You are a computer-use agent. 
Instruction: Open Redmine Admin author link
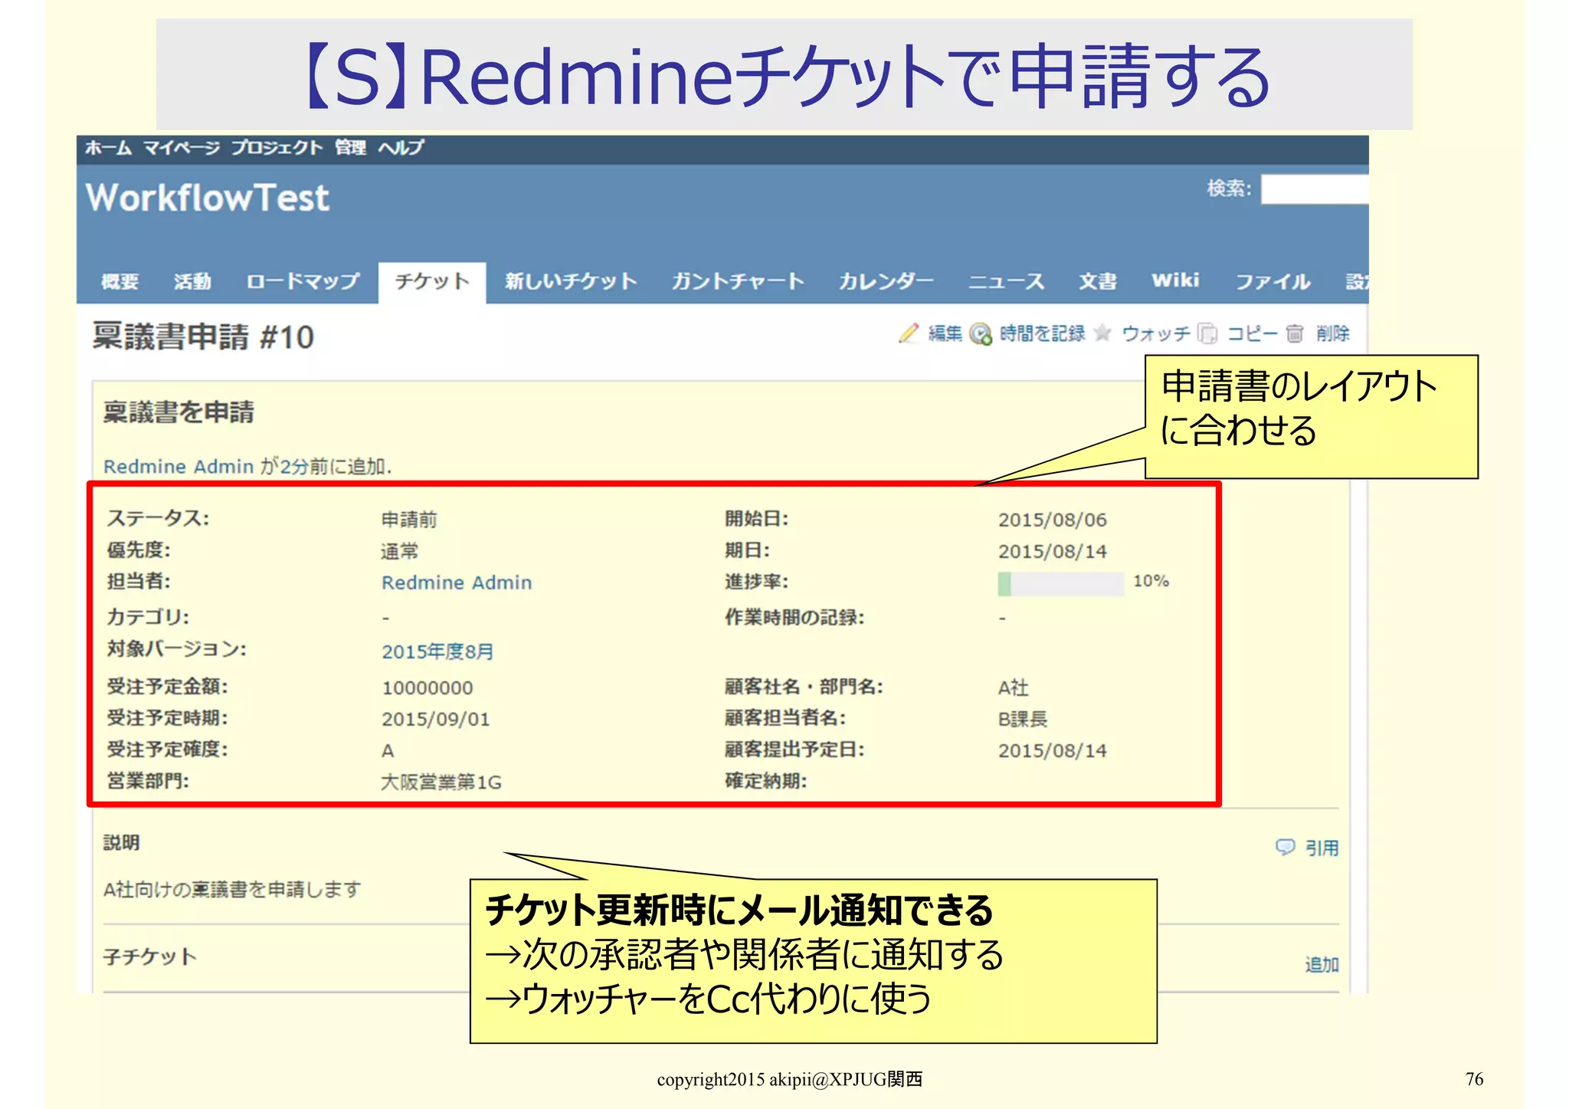pyautogui.click(x=179, y=466)
